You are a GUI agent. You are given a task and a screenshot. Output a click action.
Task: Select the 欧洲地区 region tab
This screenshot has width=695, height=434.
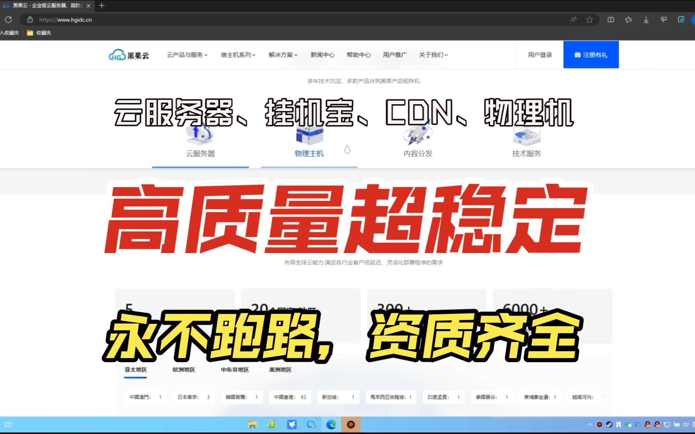coord(184,370)
